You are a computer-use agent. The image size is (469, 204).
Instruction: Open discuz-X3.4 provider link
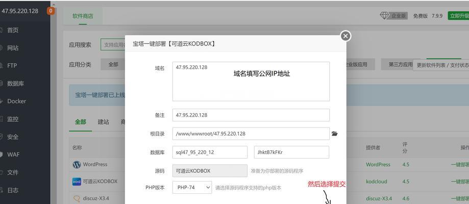(x=379, y=198)
